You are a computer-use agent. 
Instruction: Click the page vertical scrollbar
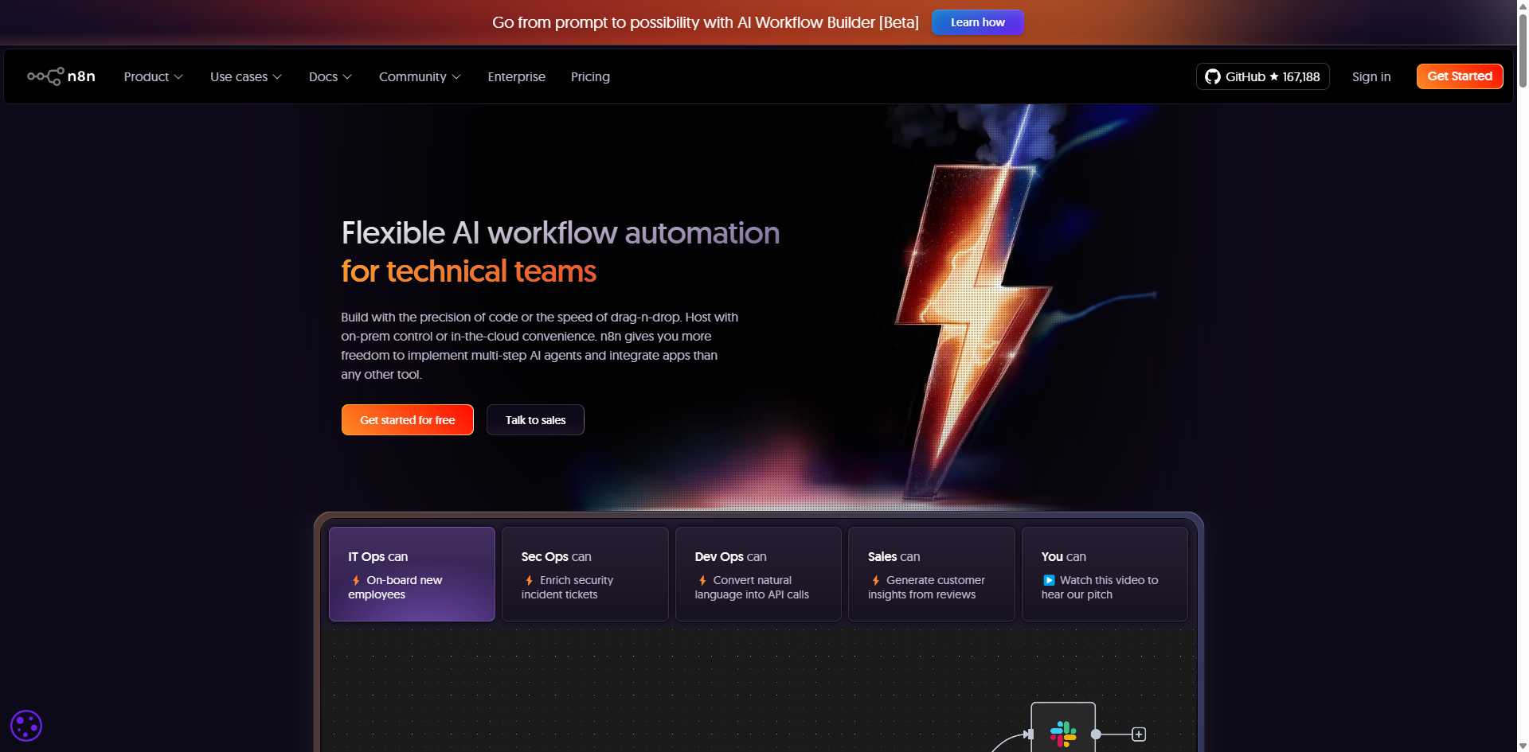click(x=1523, y=318)
